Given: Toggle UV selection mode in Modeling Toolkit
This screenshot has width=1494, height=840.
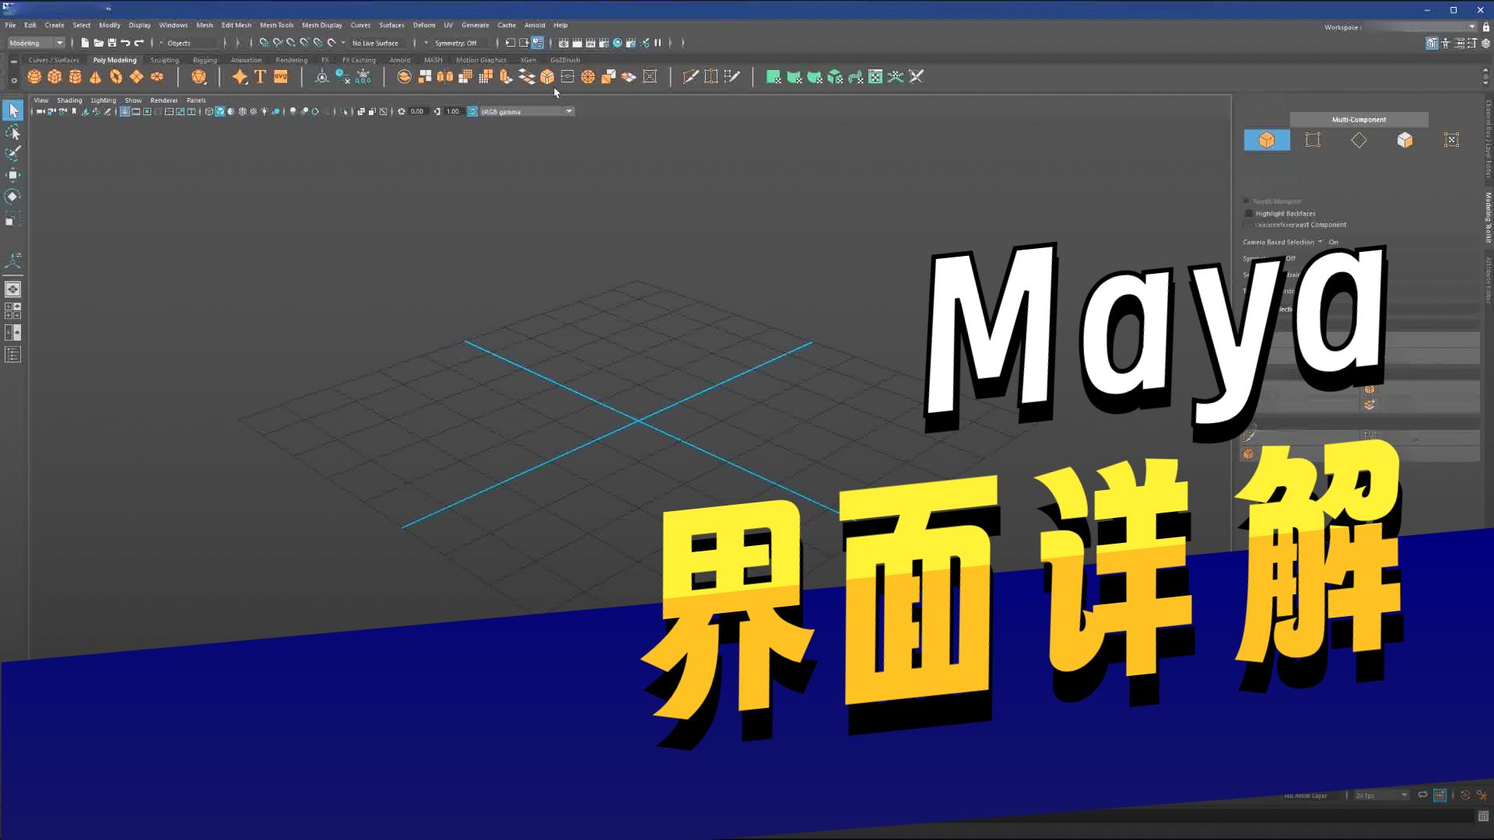Looking at the screenshot, I should click(1451, 140).
